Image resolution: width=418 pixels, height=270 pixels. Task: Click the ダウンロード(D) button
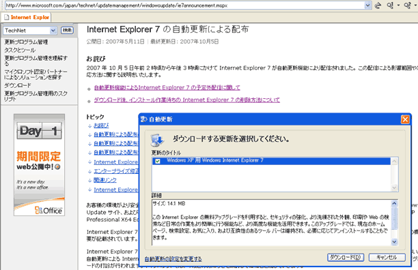point(345,257)
